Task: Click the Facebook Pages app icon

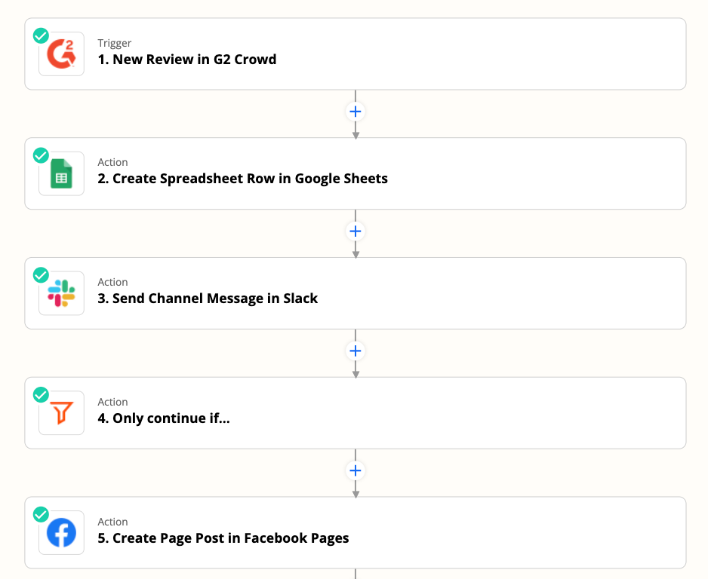Action: pyautogui.click(x=61, y=532)
